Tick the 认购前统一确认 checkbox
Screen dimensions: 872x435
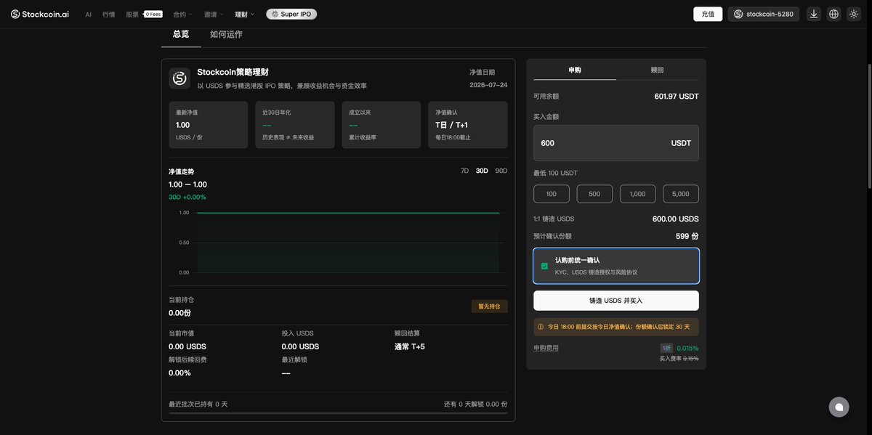[x=544, y=266]
